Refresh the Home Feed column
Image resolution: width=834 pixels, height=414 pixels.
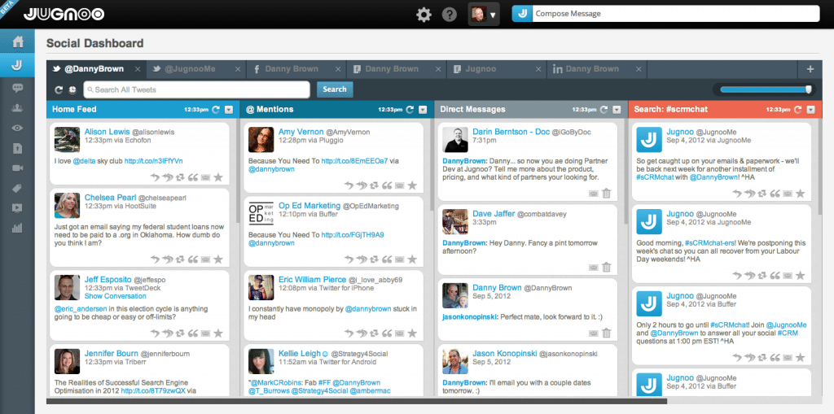click(216, 109)
